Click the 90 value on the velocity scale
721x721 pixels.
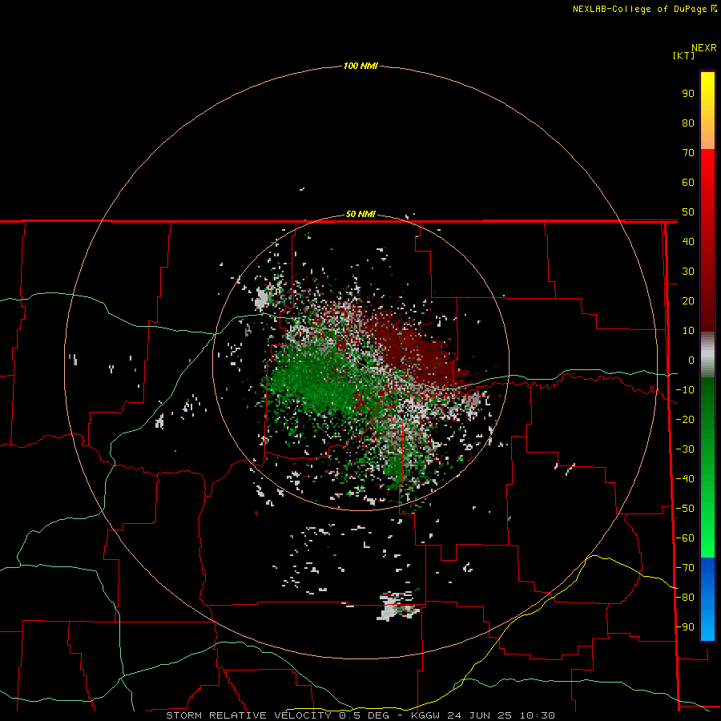point(688,94)
